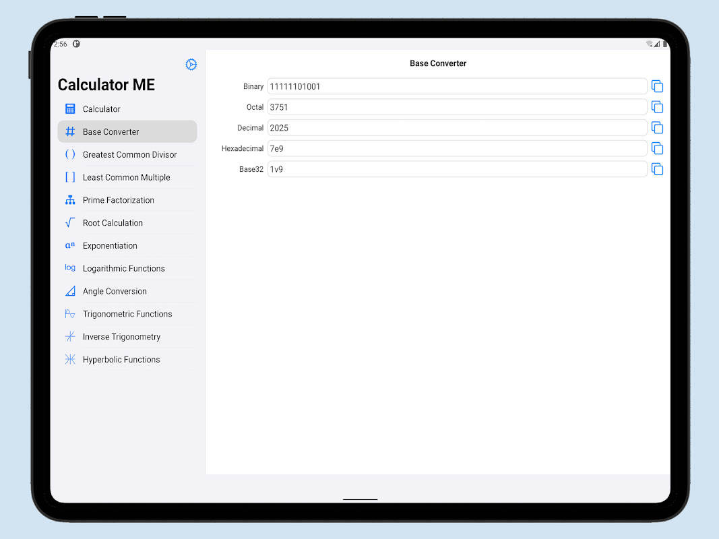Open Trigonometric Functions
The image size is (719, 539).
click(x=127, y=314)
